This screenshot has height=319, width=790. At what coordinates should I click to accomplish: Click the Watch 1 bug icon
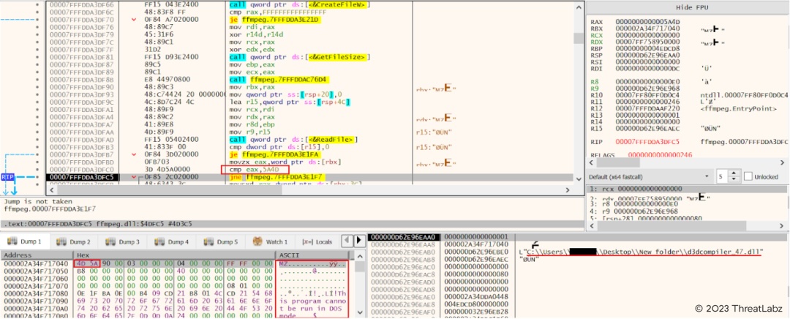click(x=257, y=241)
